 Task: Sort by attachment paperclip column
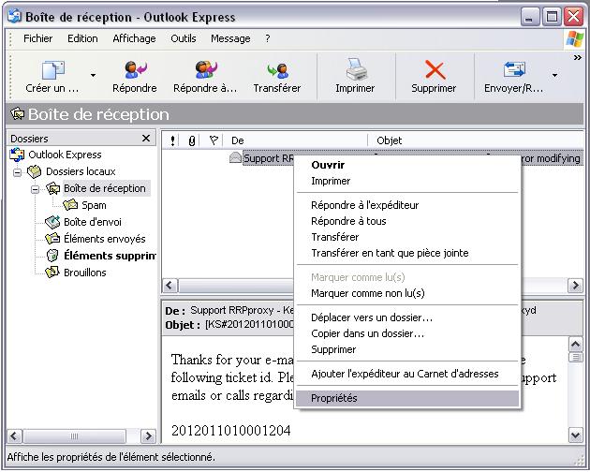pos(192,140)
